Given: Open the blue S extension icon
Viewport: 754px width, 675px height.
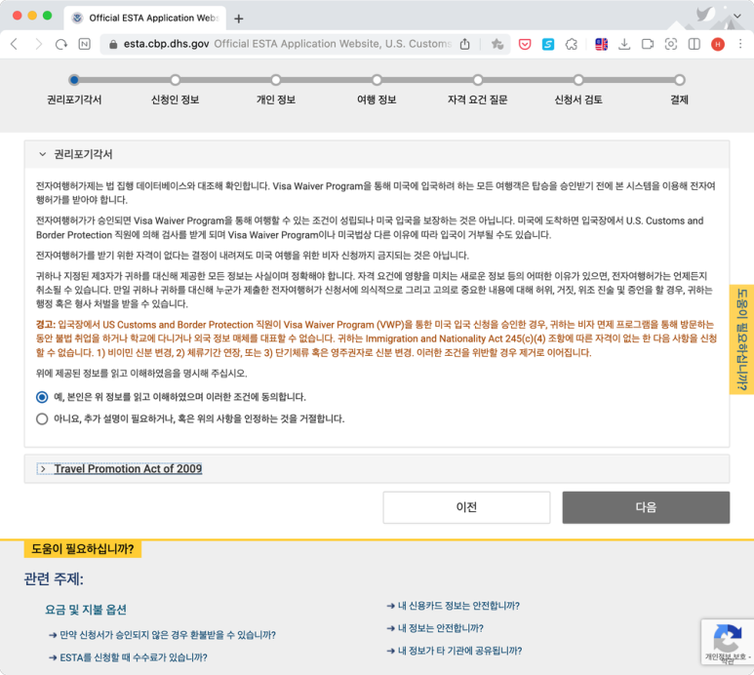Looking at the screenshot, I should pos(548,44).
